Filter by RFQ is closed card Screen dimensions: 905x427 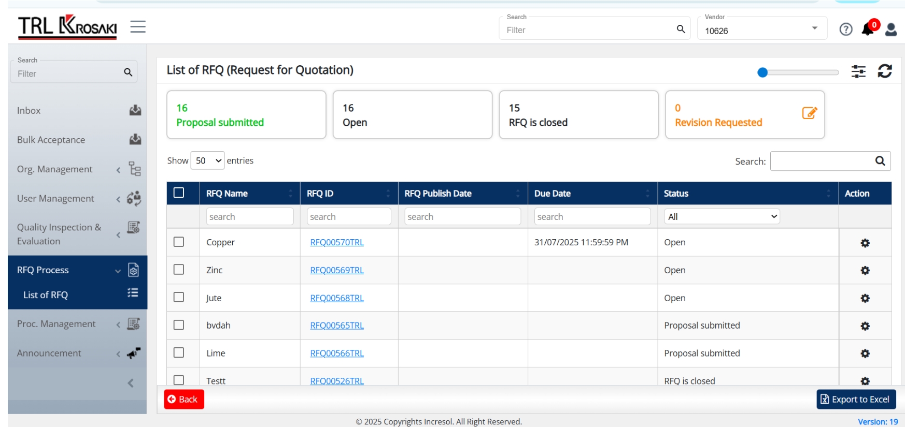coord(579,114)
